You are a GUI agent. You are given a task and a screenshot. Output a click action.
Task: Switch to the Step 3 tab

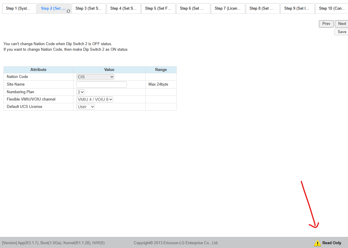[x=88, y=9]
